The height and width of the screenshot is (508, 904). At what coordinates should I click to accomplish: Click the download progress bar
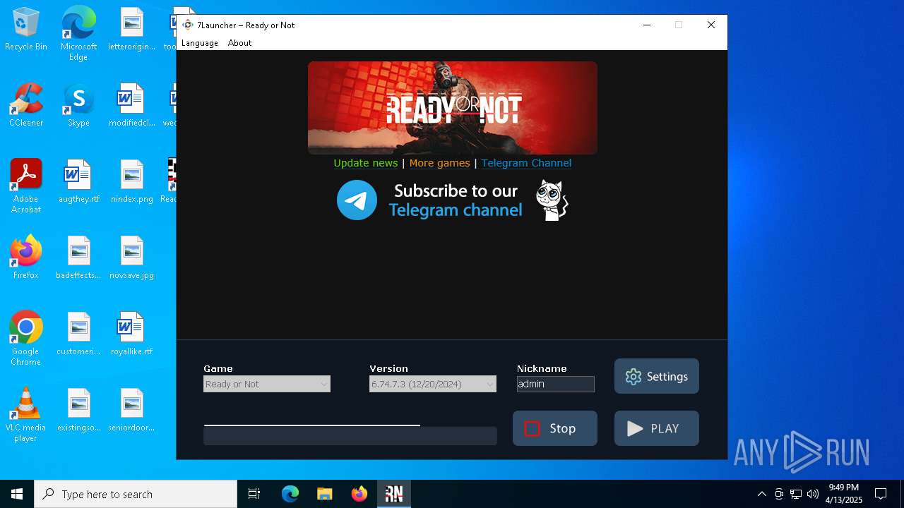350,435
